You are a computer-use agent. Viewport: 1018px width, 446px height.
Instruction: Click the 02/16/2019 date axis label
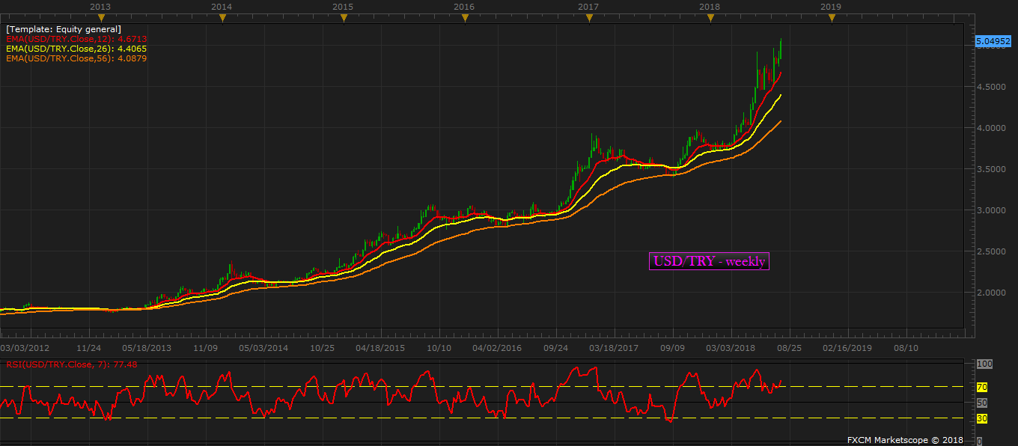pyautogui.click(x=848, y=348)
